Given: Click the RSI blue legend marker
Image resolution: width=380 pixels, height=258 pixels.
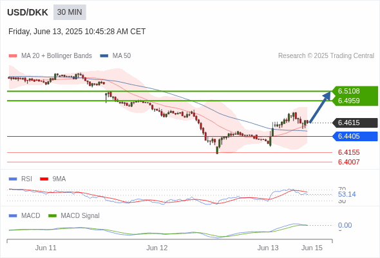Looking at the screenshot, I should [x=13, y=179].
